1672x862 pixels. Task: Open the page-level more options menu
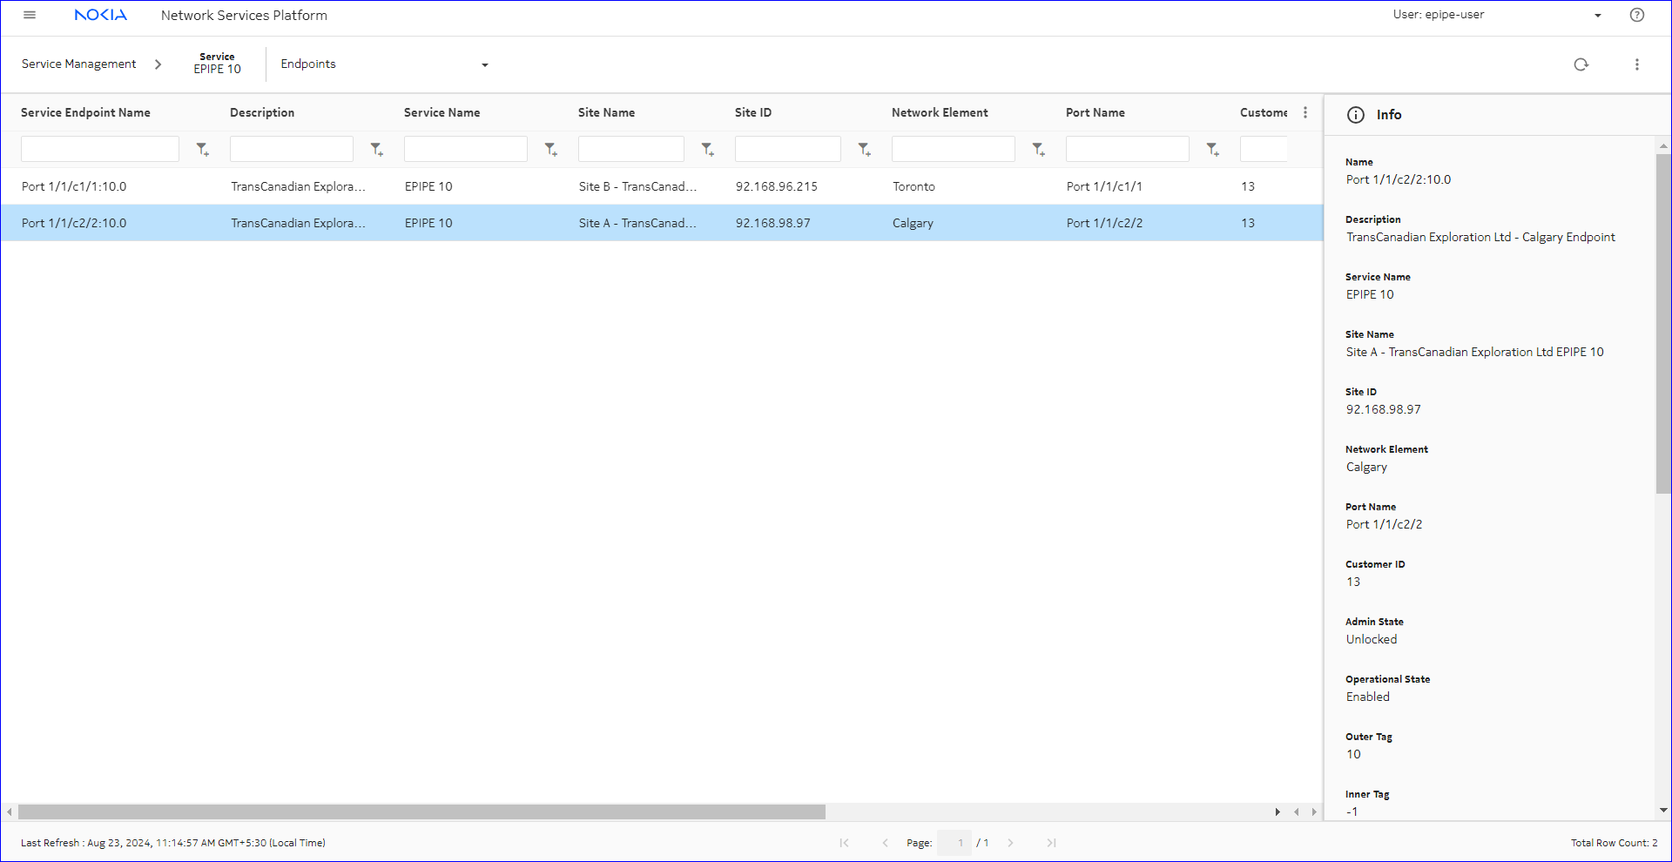pos(1637,64)
